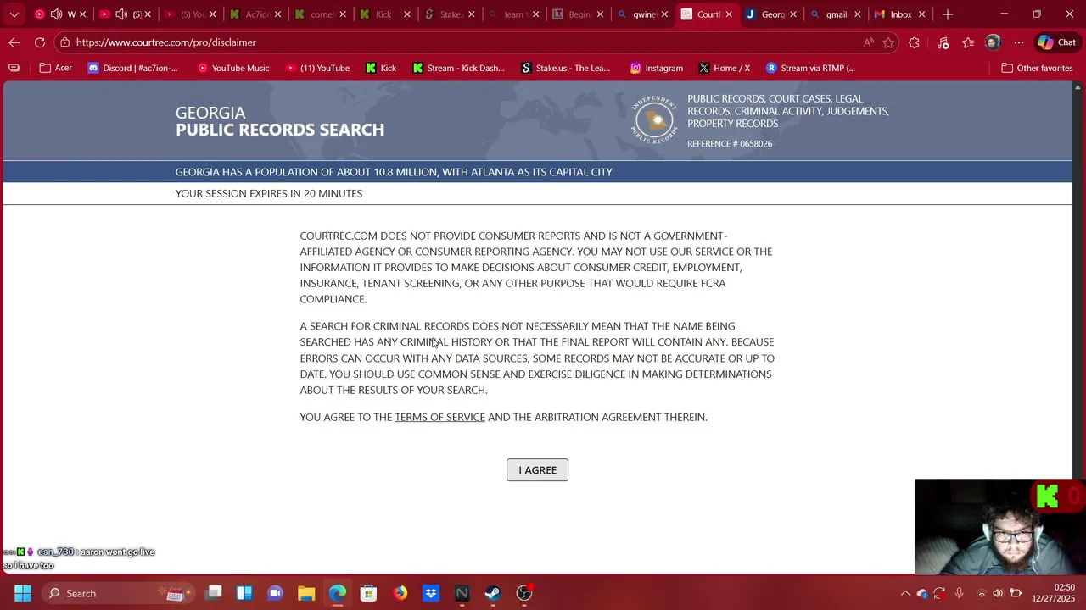Click the taskbar Search box
Screen dimensions: 1086x610
119,593
